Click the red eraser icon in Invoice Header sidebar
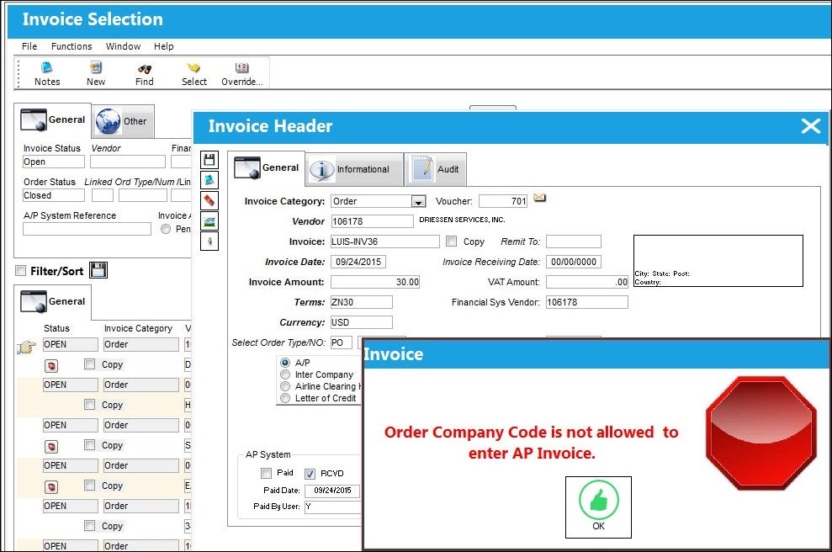The height and width of the screenshot is (552, 832). click(209, 200)
